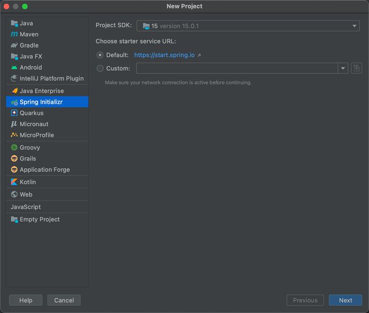Screen dimensions: 369x313
Task: Click the 'Web' list label
Action: click(x=26, y=194)
